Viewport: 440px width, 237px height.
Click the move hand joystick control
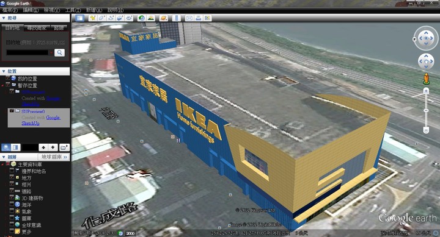426,62
